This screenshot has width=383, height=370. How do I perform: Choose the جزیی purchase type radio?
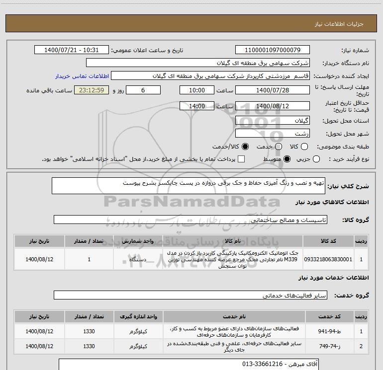[316, 159]
